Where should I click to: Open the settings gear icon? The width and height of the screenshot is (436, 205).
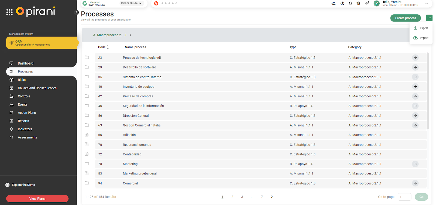358,3
